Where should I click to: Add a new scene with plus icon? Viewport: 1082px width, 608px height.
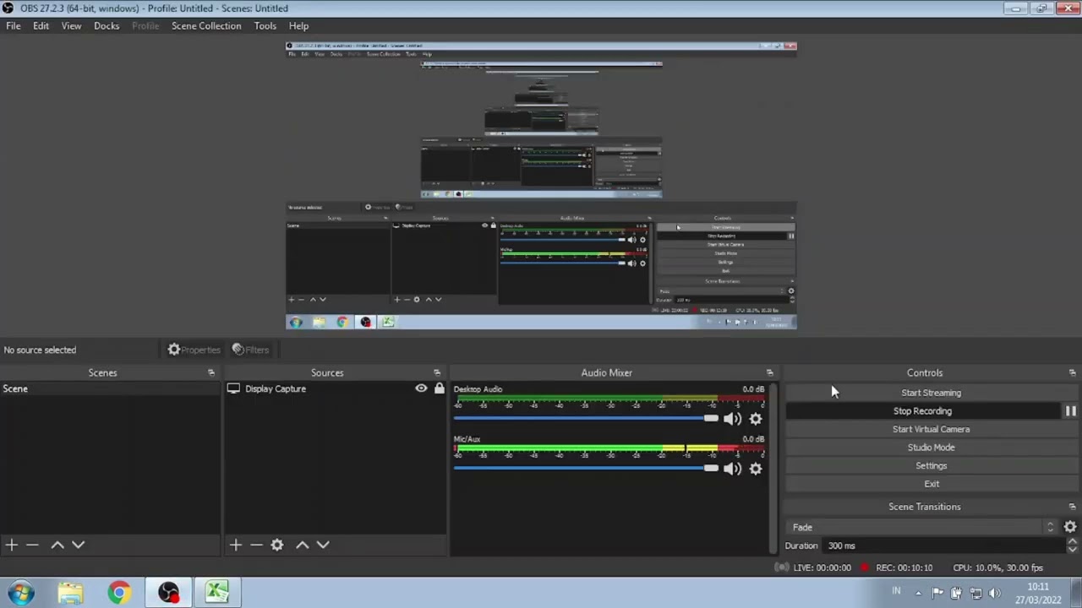point(12,545)
